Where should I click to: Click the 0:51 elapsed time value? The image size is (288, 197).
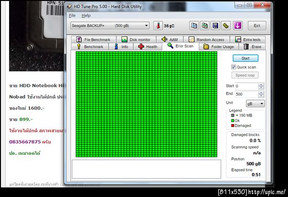point(256,174)
